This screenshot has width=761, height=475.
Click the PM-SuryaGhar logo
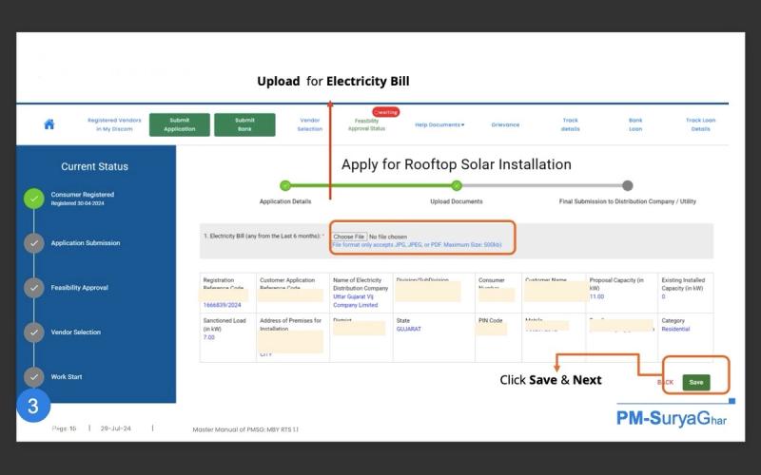[672, 418]
